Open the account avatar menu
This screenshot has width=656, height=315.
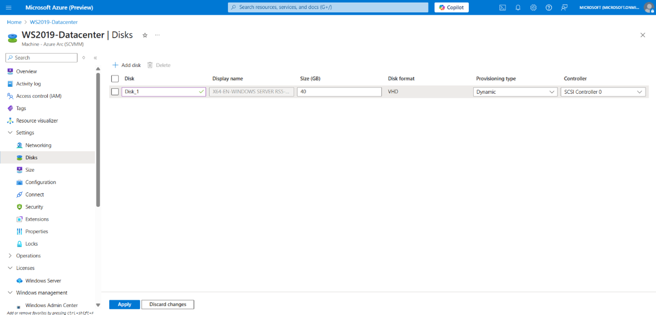[x=649, y=7]
